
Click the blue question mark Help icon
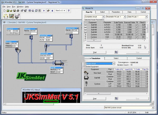pyautogui.click(x=69, y=11)
